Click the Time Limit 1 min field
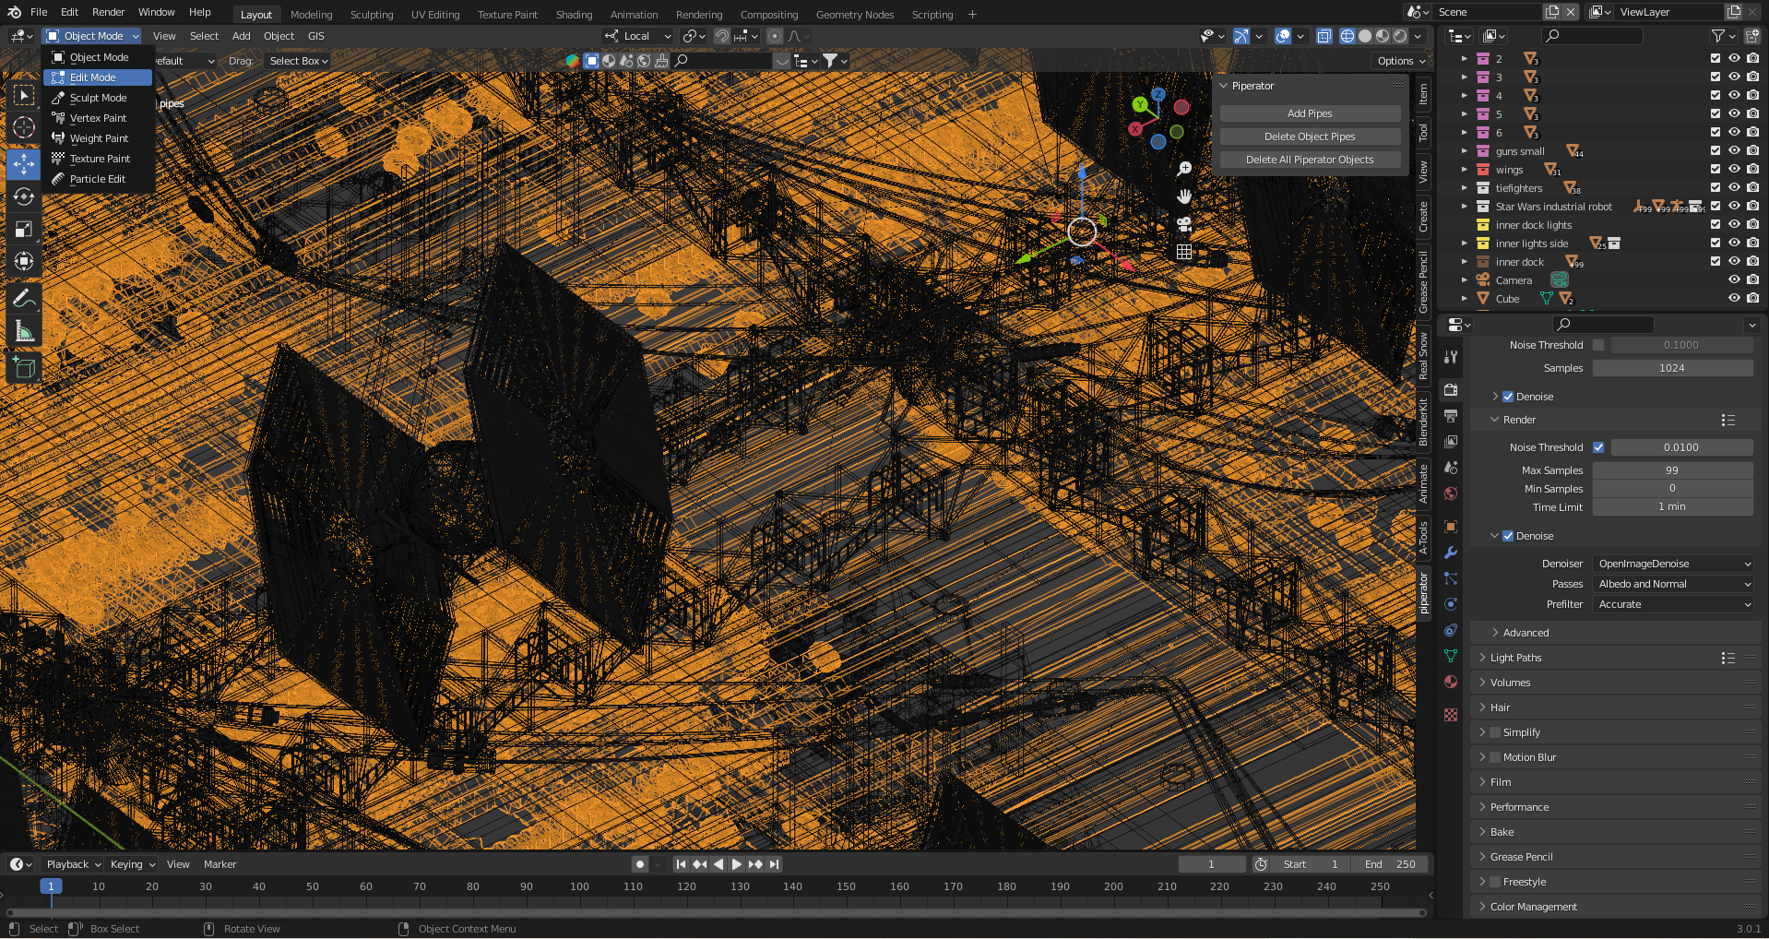Viewport: 1769px width, 939px height. tap(1673, 507)
